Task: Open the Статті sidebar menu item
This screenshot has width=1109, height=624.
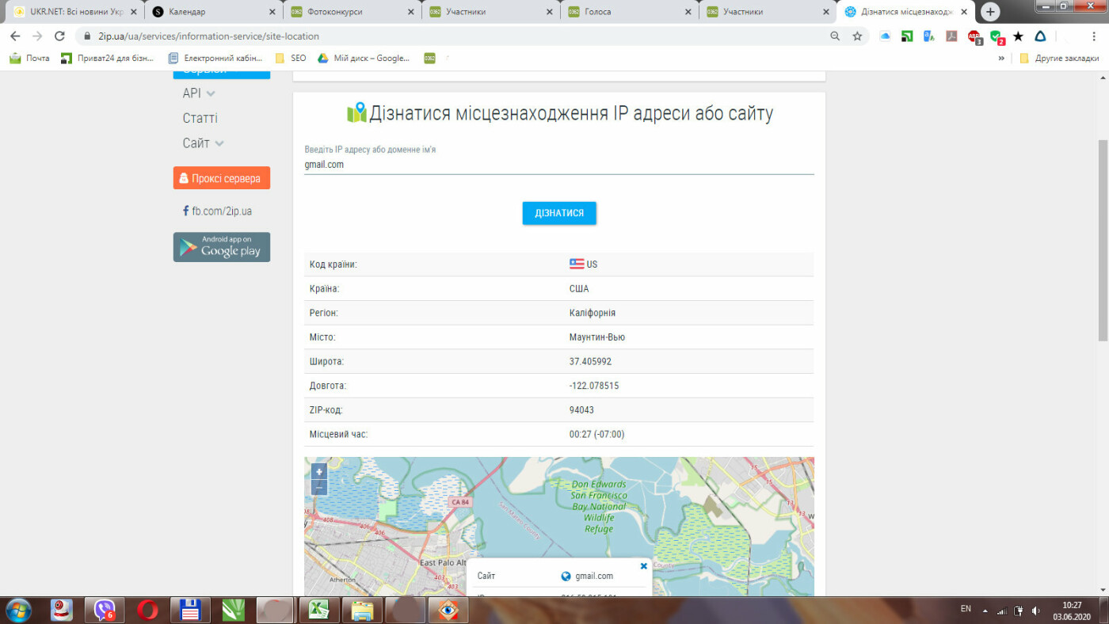Action: (x=200, y=118)
